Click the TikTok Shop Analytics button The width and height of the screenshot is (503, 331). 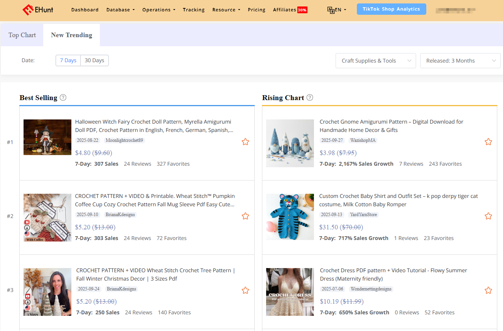pyautogui.click(x=391, y=9)
